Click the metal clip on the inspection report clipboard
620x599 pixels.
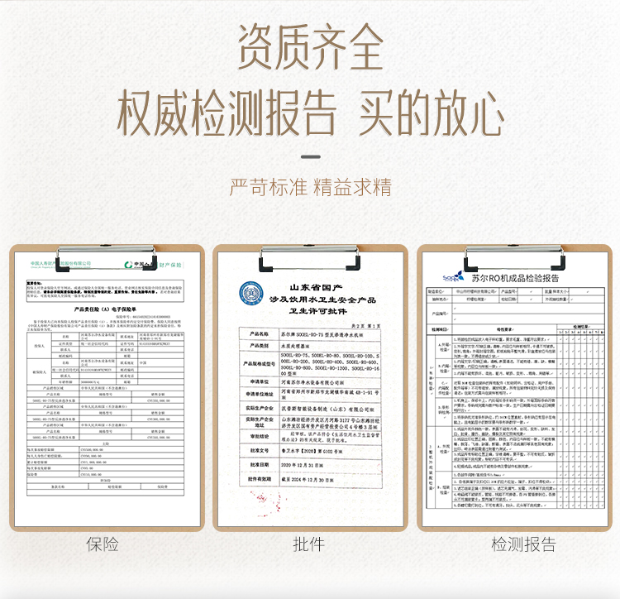pyautogui.click(x=514, y=253)
